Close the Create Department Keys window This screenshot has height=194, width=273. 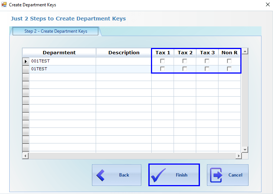[x=268, y=4]
